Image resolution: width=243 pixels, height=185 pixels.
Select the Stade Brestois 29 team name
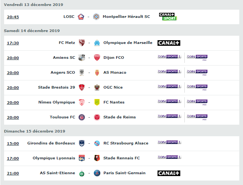pos(56,87)
